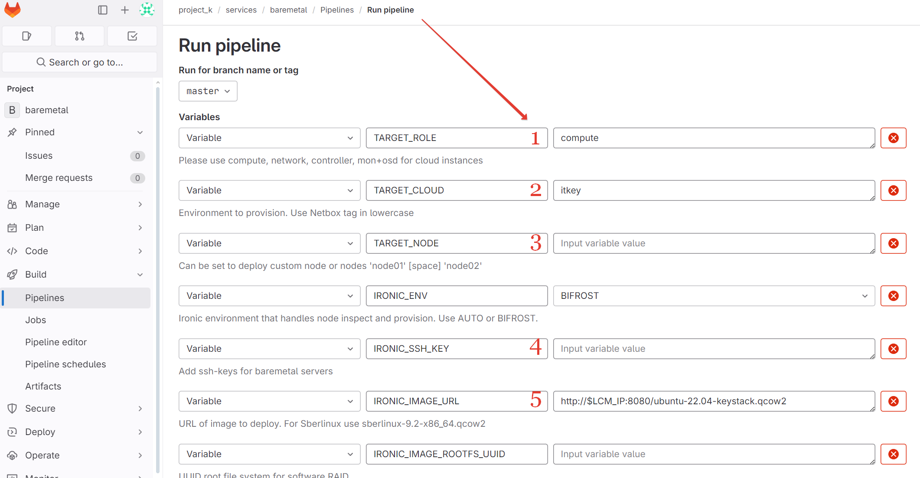Open the user avatar menu
The height and width of the screenshot is (478, 920).
147,10
